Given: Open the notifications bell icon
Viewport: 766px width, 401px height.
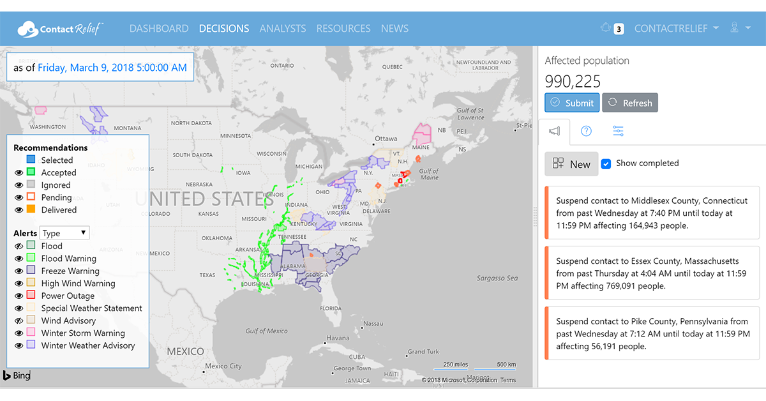Looking at the screenshot, I should 606,28.
